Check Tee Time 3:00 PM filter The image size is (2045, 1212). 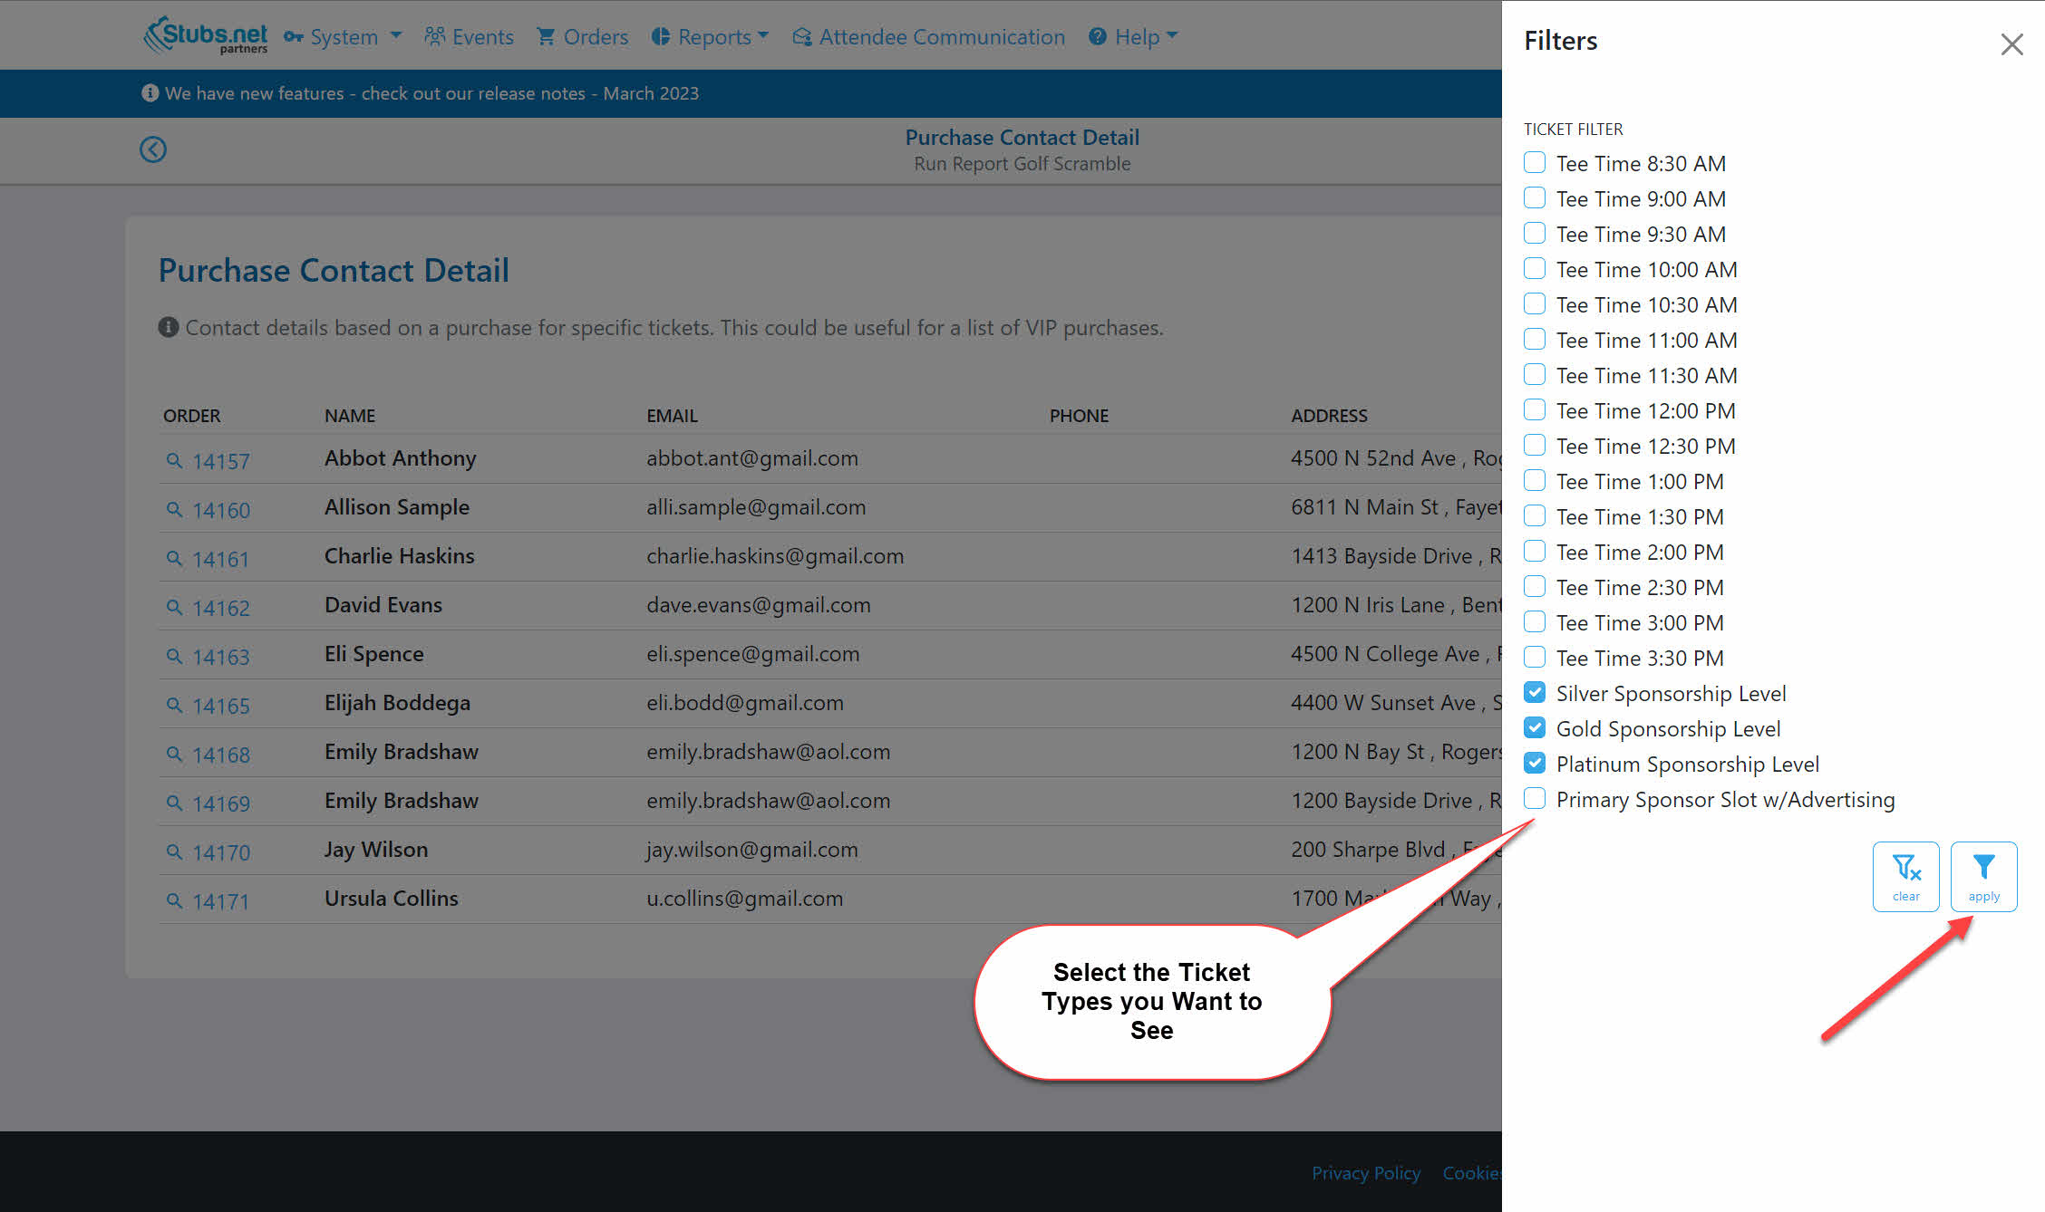1534,621
